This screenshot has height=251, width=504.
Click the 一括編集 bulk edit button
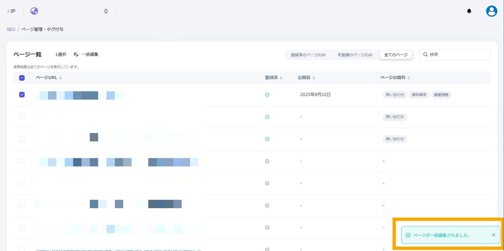pyautogui.click(x=86, y=54)
